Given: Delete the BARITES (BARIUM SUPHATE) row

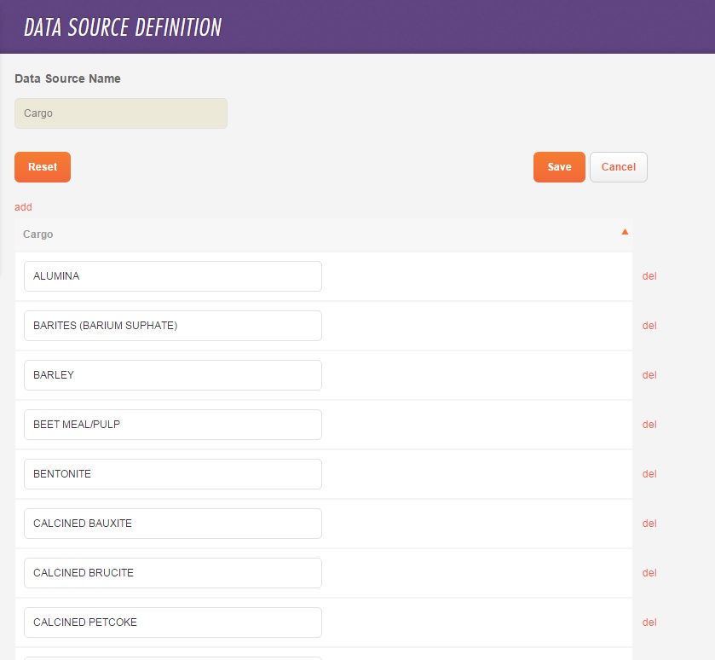Looking at the screenshot, I should click(x=649, y=326).
